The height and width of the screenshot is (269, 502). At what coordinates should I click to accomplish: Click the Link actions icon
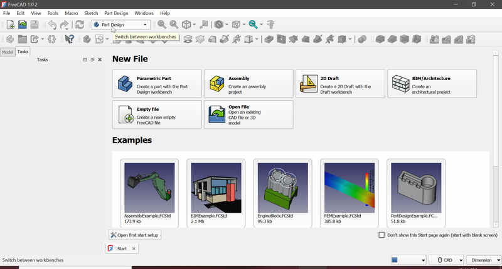35,39
